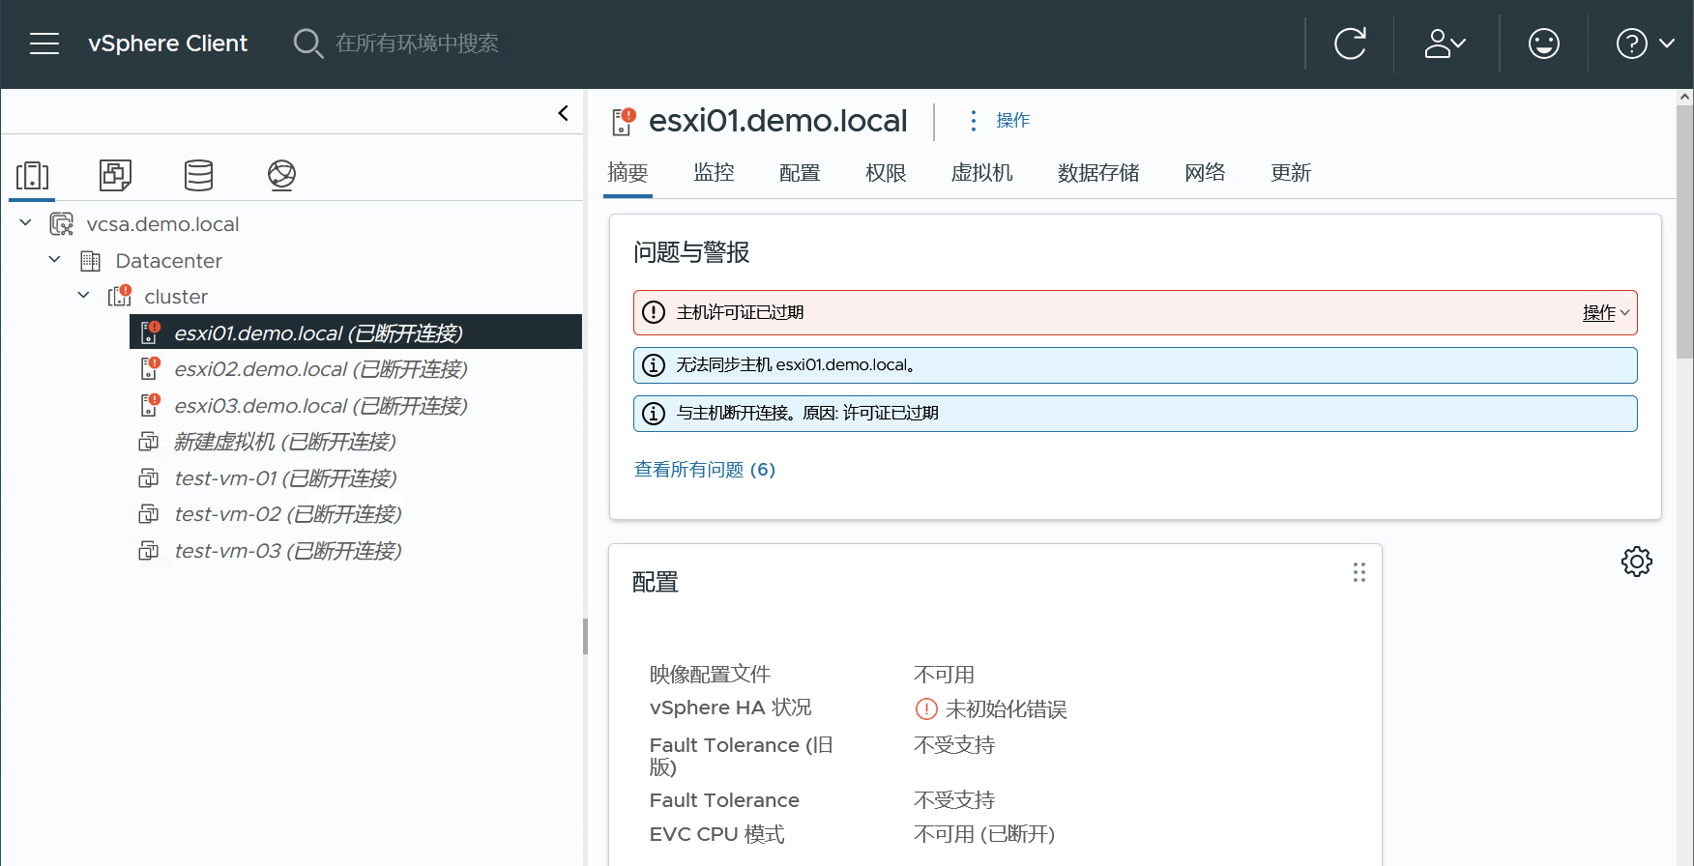This screenshot has height=866, width=1694.
Task: Click the test-vm-02 VM icon
Action: pyautogui.click(x=149, y=514)
